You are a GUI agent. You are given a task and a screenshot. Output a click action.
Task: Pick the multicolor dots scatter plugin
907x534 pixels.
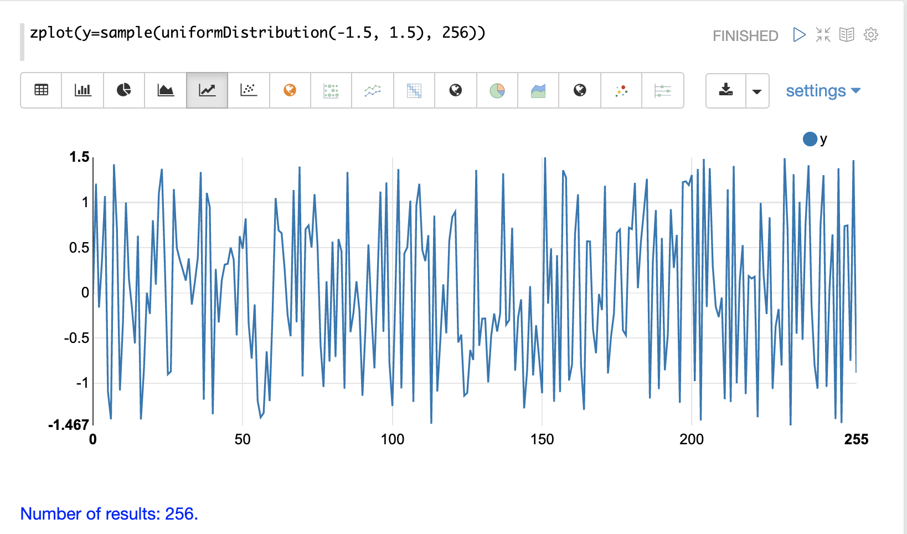(621, 90)
